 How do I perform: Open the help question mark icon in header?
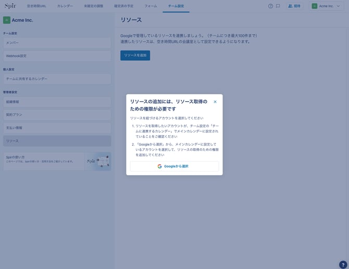270,6
